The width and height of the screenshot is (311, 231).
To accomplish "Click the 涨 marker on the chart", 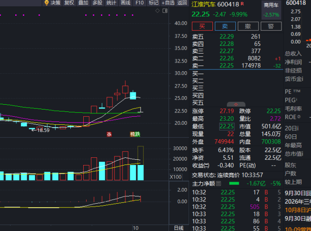I will pos(109,134).
